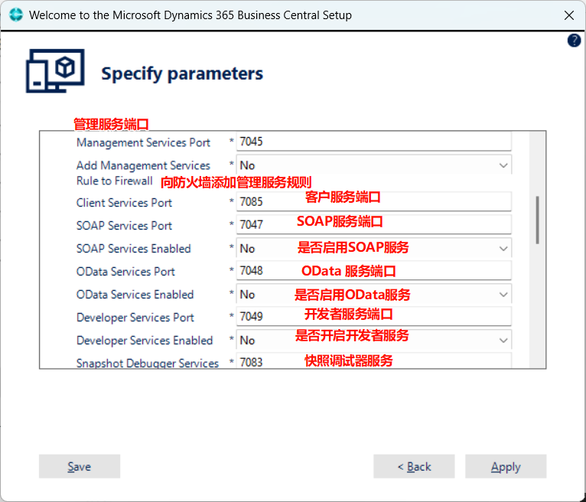
Task: Click the scrollbar track below the thumb
Action: 537,307
